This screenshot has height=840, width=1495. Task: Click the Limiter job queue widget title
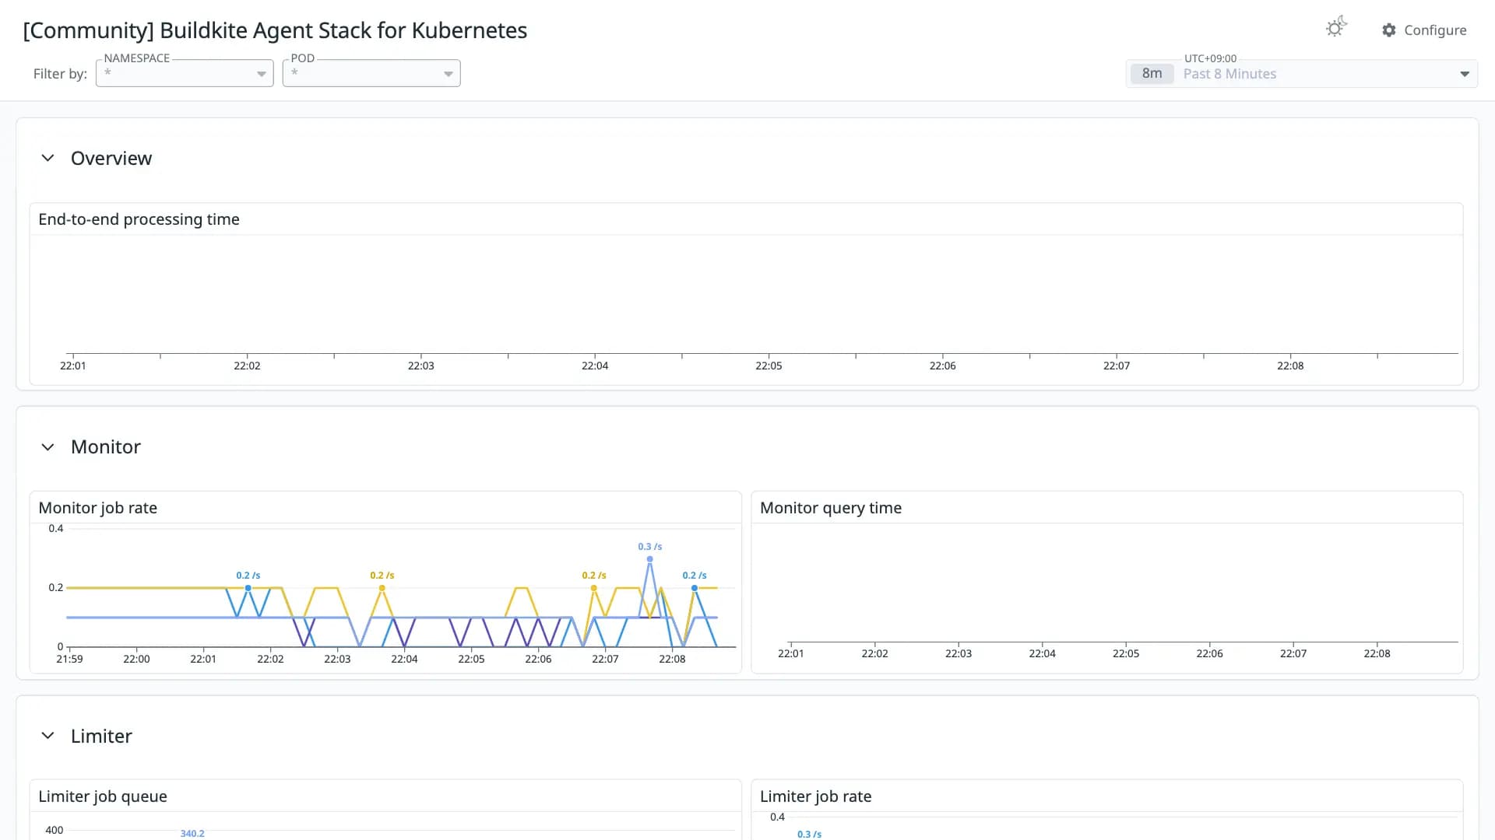tap(103, 796)
